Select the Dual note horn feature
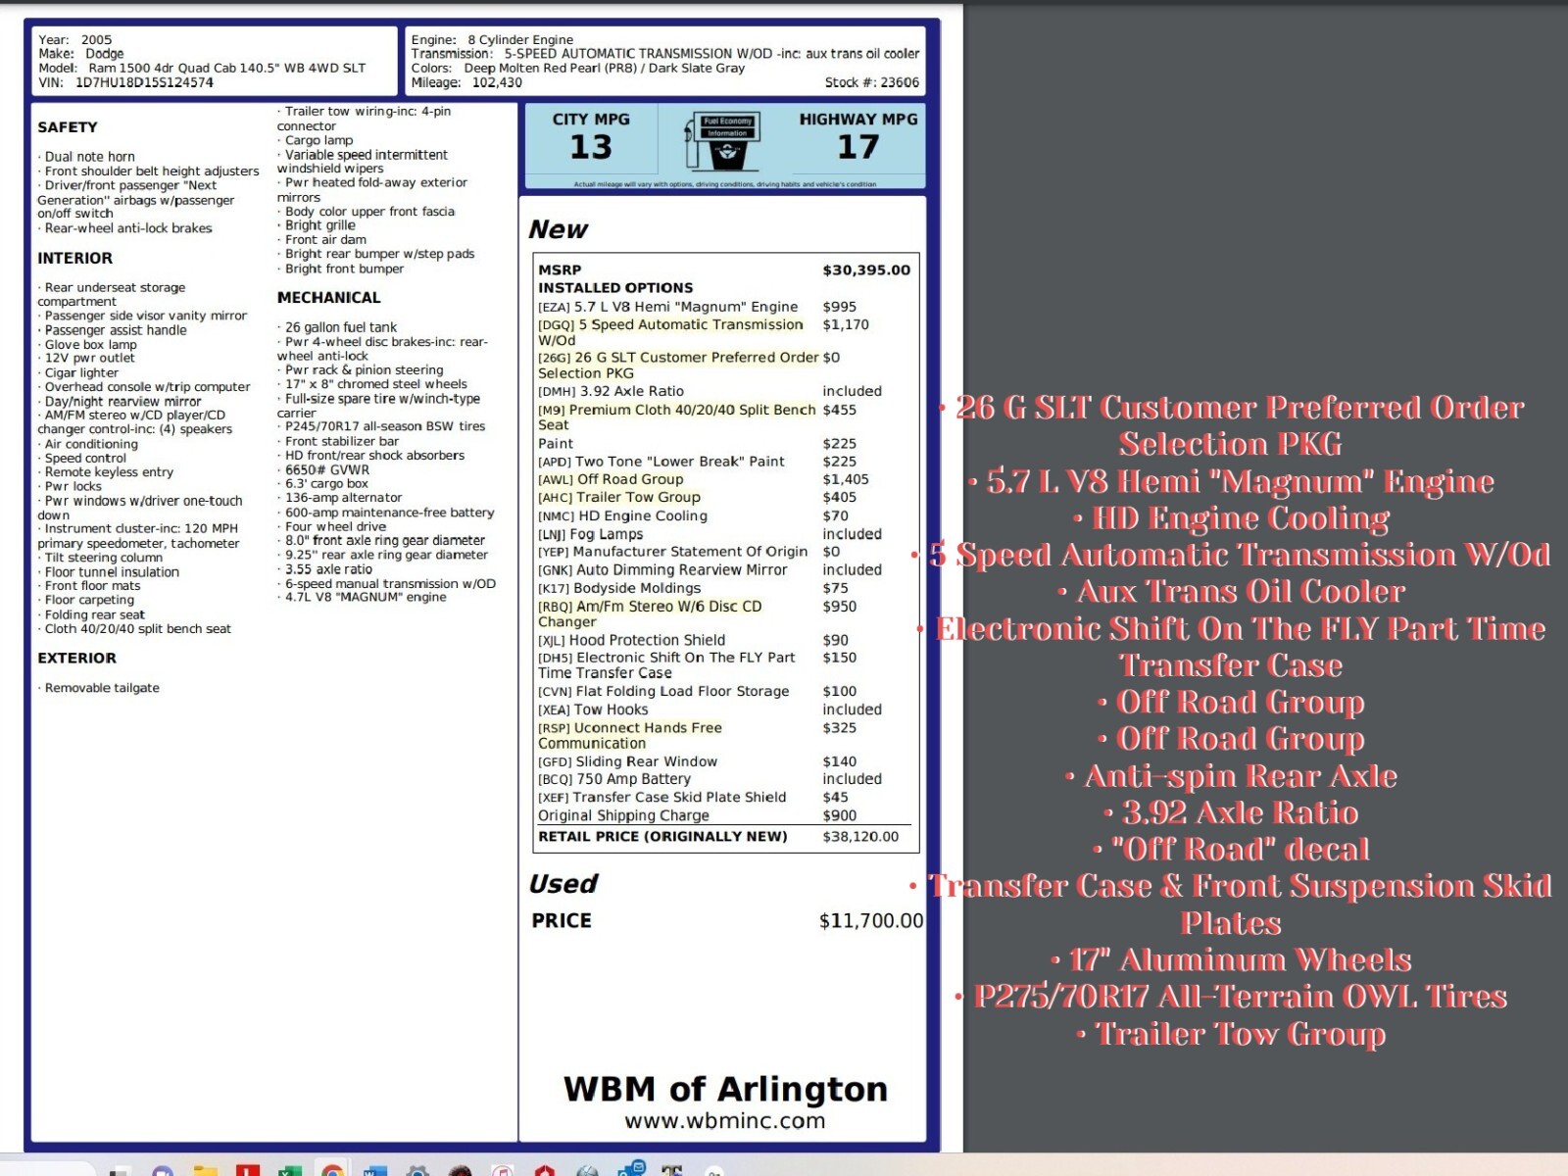1568x1176 pixels. (87, 157)
